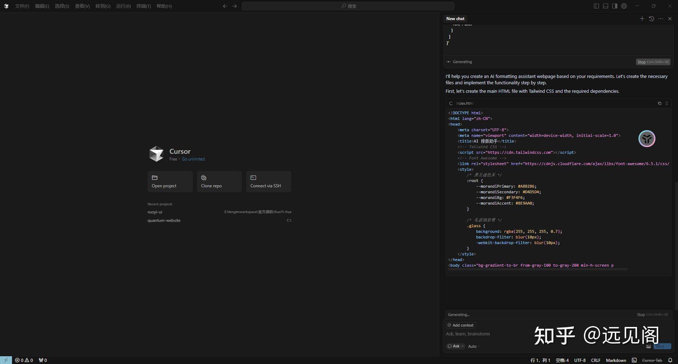678x364 pixels.
Task: Open the Auto model dropdown
Action: pos(474,346)
